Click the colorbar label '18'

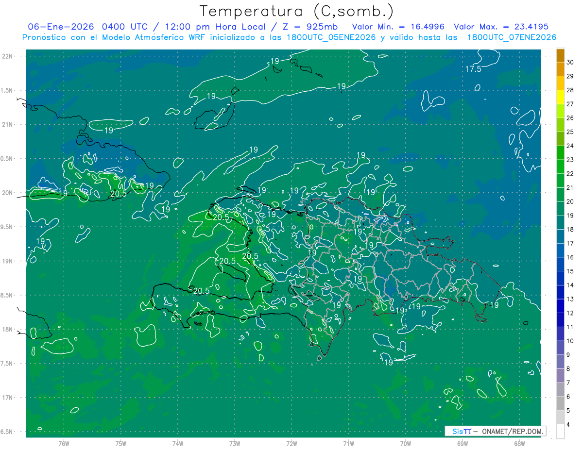pos(570,230)
